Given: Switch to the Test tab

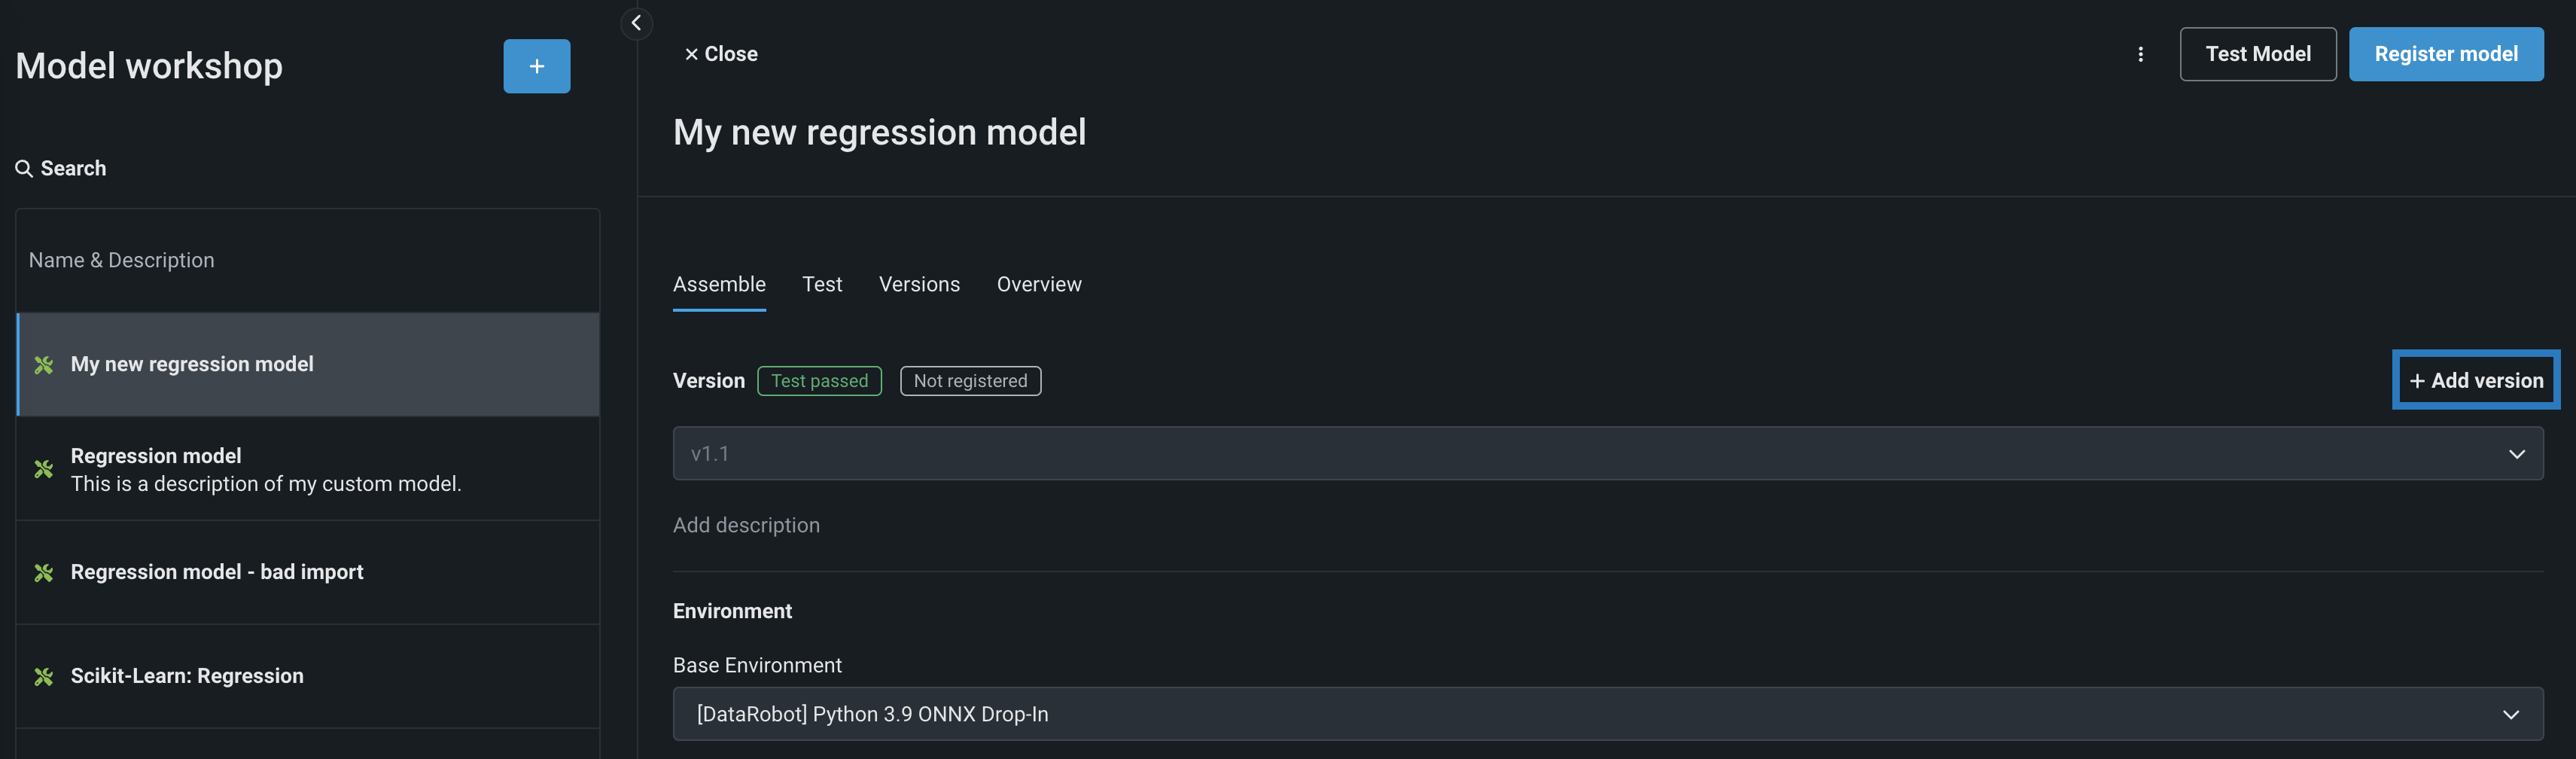Looking at the screenshot, I should 822,285.
